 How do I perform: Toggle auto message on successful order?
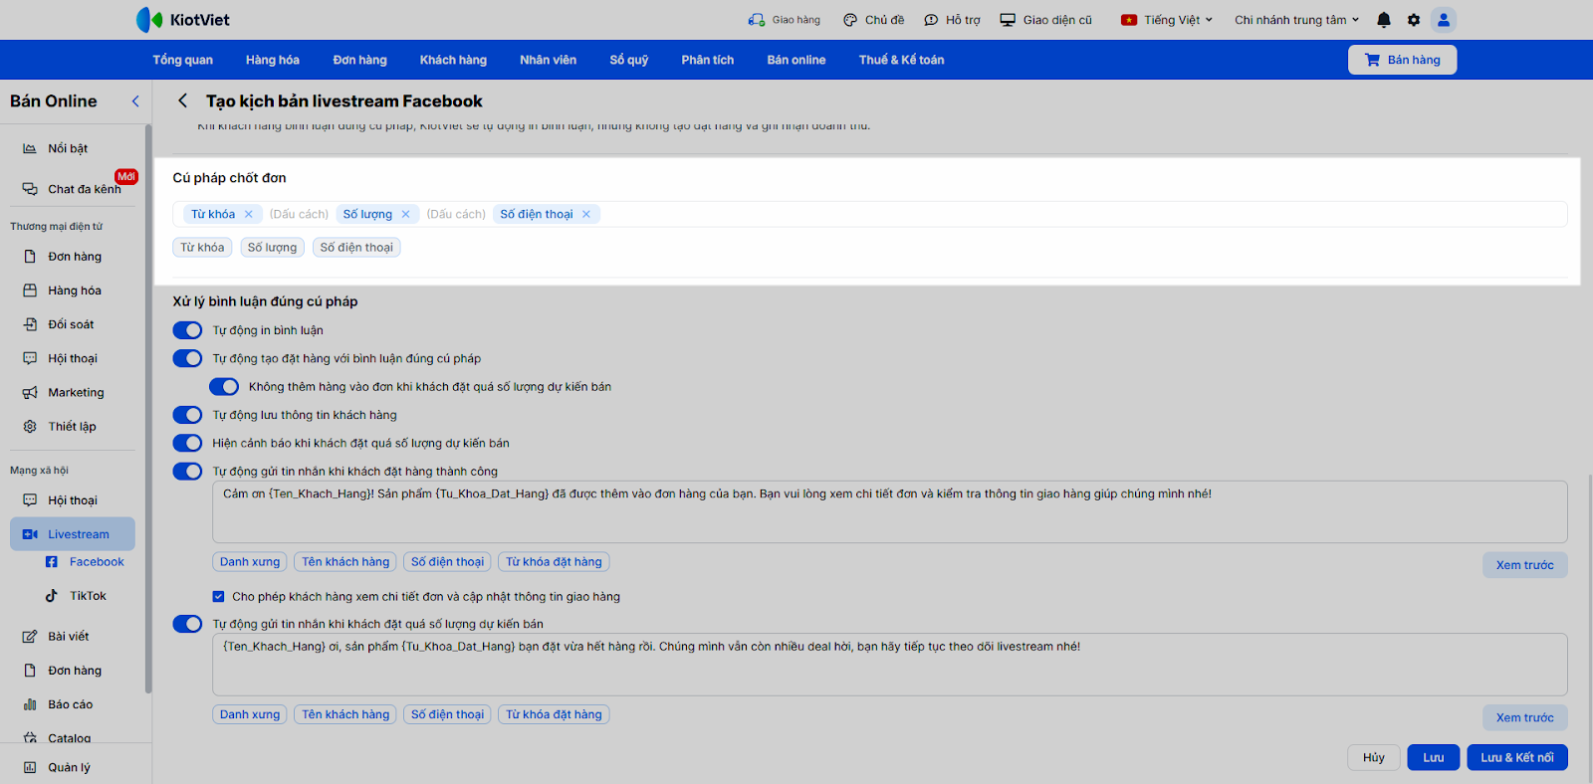pos(187,472)
